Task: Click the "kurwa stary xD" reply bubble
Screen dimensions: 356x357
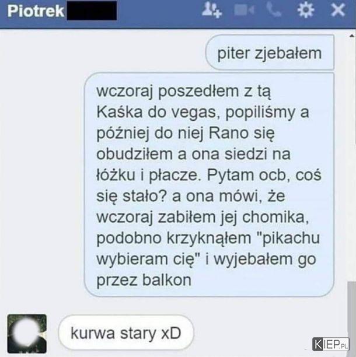Action: pyautogui.click(x=126, y=332)
